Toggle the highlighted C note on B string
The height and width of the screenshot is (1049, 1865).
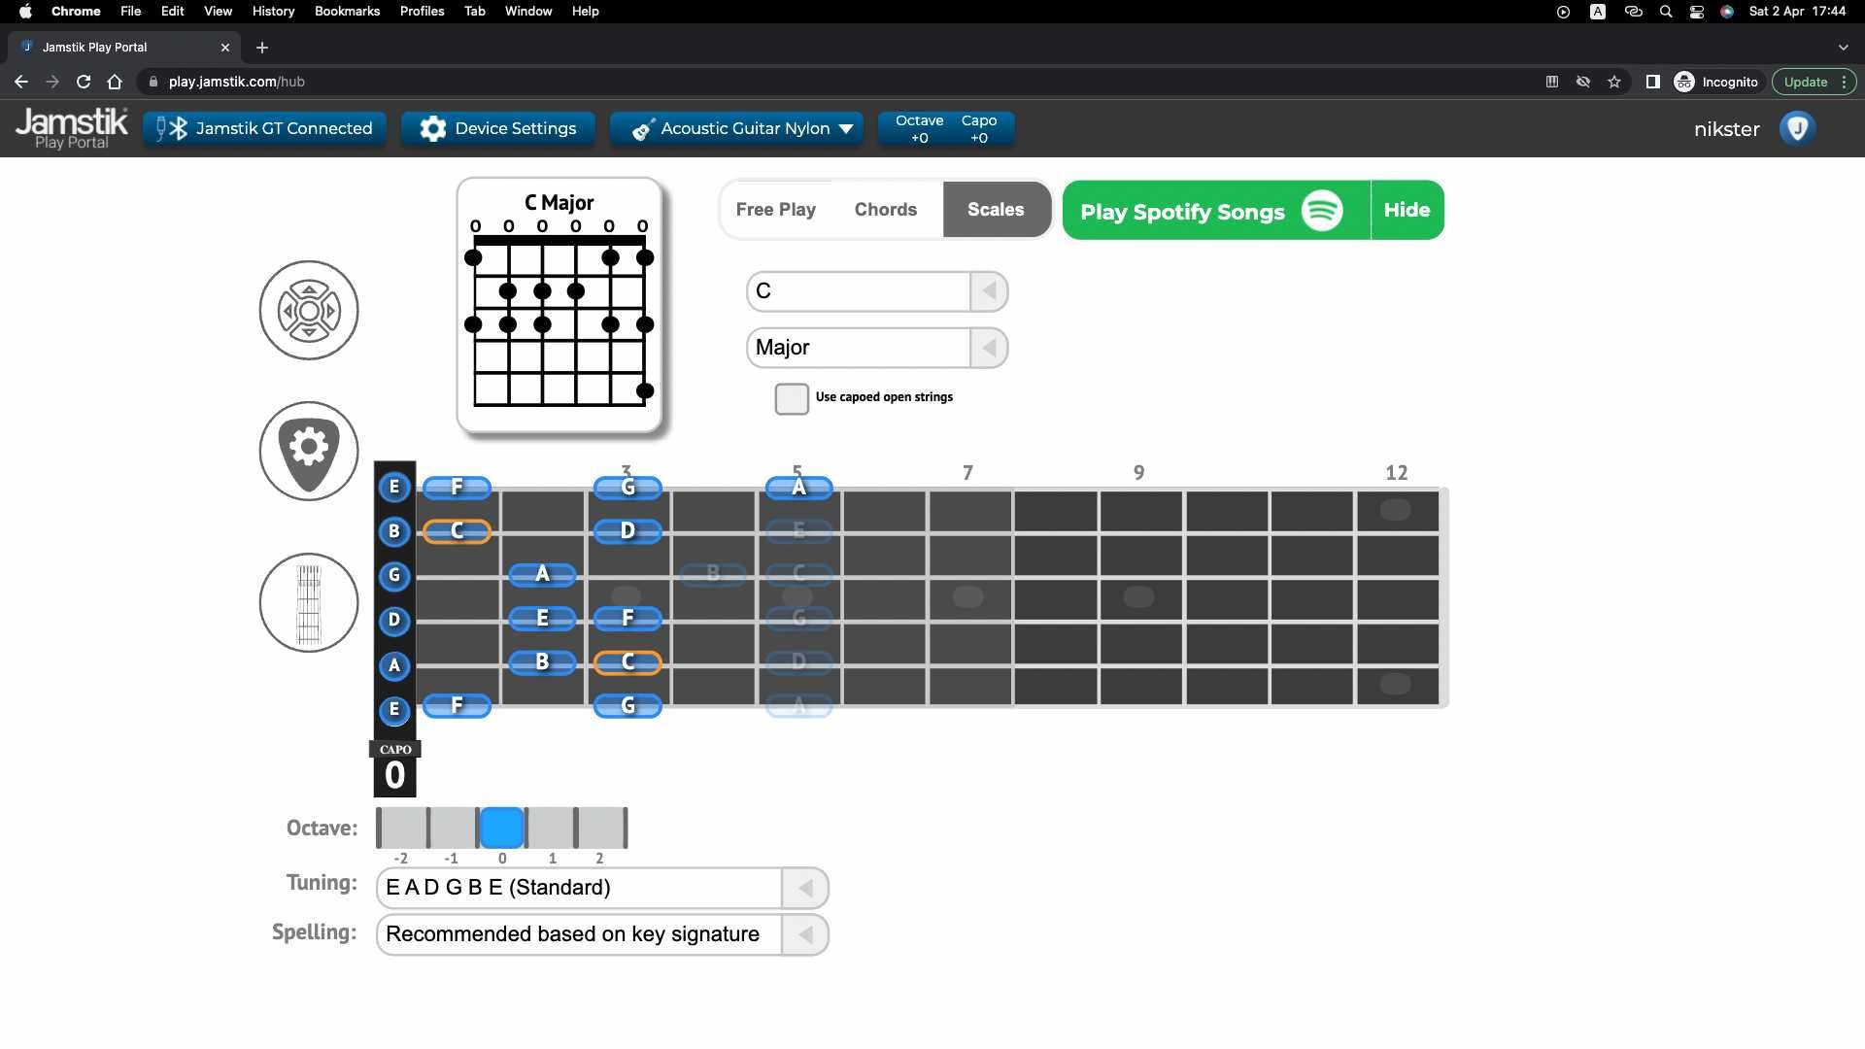[457, 531]
